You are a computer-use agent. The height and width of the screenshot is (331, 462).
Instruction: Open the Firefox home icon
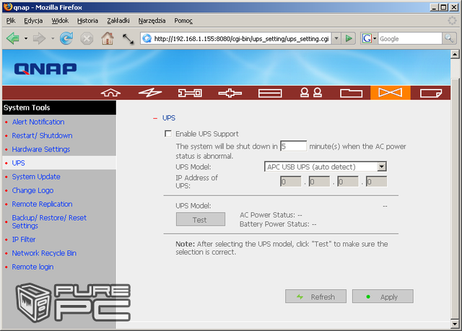[108, 38]
